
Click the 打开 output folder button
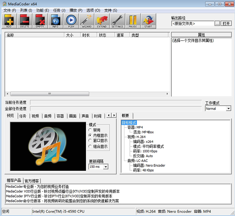coord(226,24)
